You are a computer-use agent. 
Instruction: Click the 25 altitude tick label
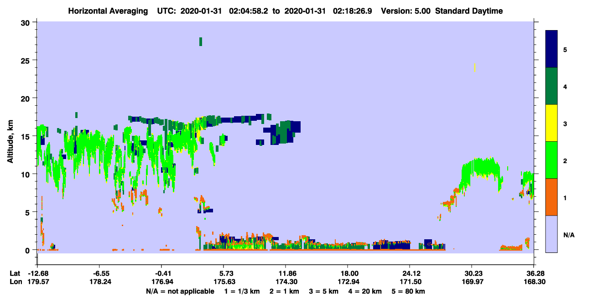26,60
